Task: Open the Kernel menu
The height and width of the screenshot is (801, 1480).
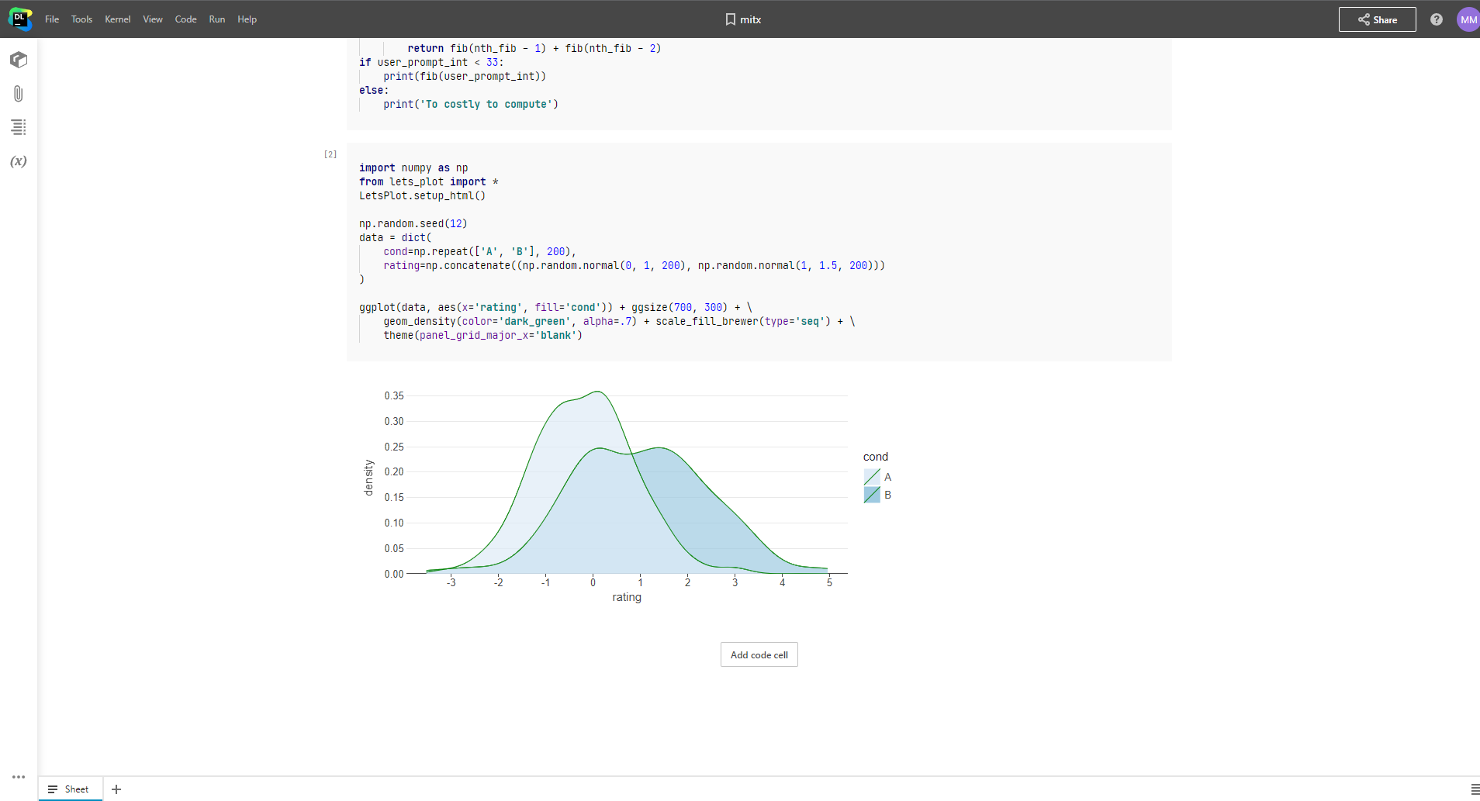Action: [x=118, y=19]
